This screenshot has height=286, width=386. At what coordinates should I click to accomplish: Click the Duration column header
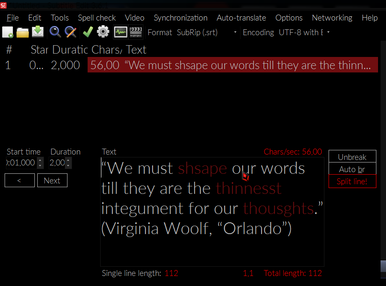pos(70,50)
